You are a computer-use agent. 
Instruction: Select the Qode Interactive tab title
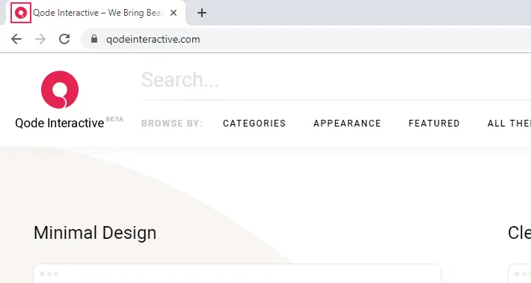[x=98, y=13]
